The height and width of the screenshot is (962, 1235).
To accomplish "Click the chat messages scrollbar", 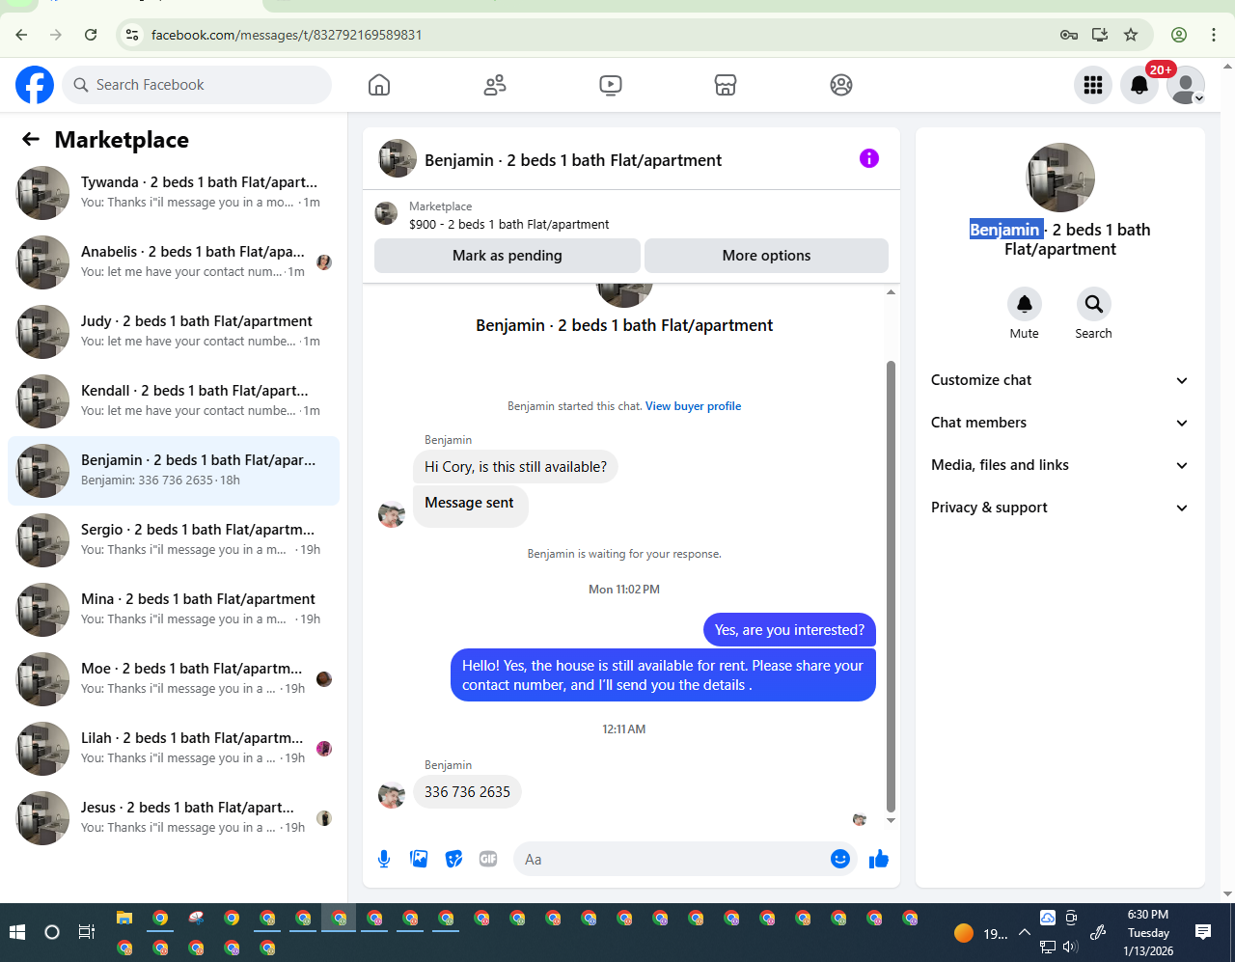I will [891, 587].
